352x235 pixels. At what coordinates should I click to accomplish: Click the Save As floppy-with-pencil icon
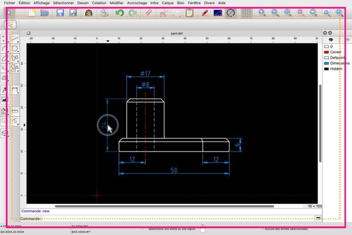[73, 12]
